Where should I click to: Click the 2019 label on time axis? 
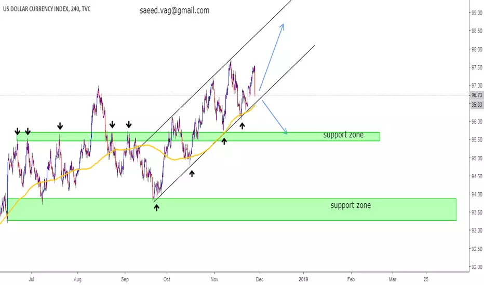pos(303,279)
